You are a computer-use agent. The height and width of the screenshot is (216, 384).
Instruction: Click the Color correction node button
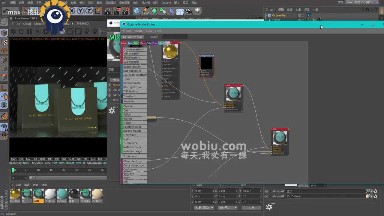click(134, 165)
